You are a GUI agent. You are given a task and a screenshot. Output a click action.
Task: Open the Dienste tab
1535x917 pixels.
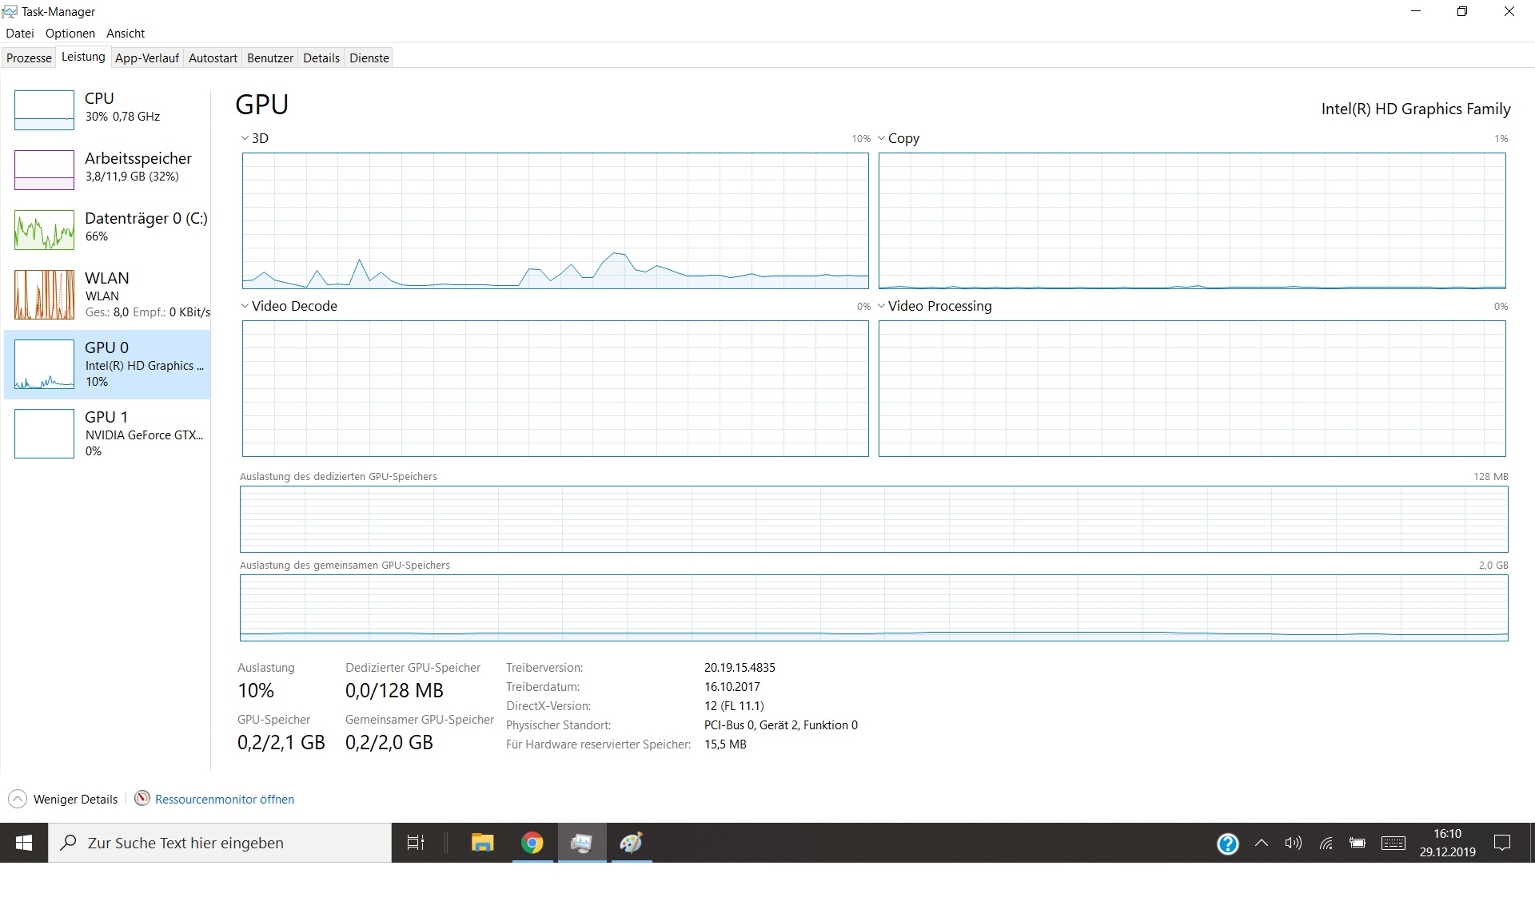[x=369, y=58]
